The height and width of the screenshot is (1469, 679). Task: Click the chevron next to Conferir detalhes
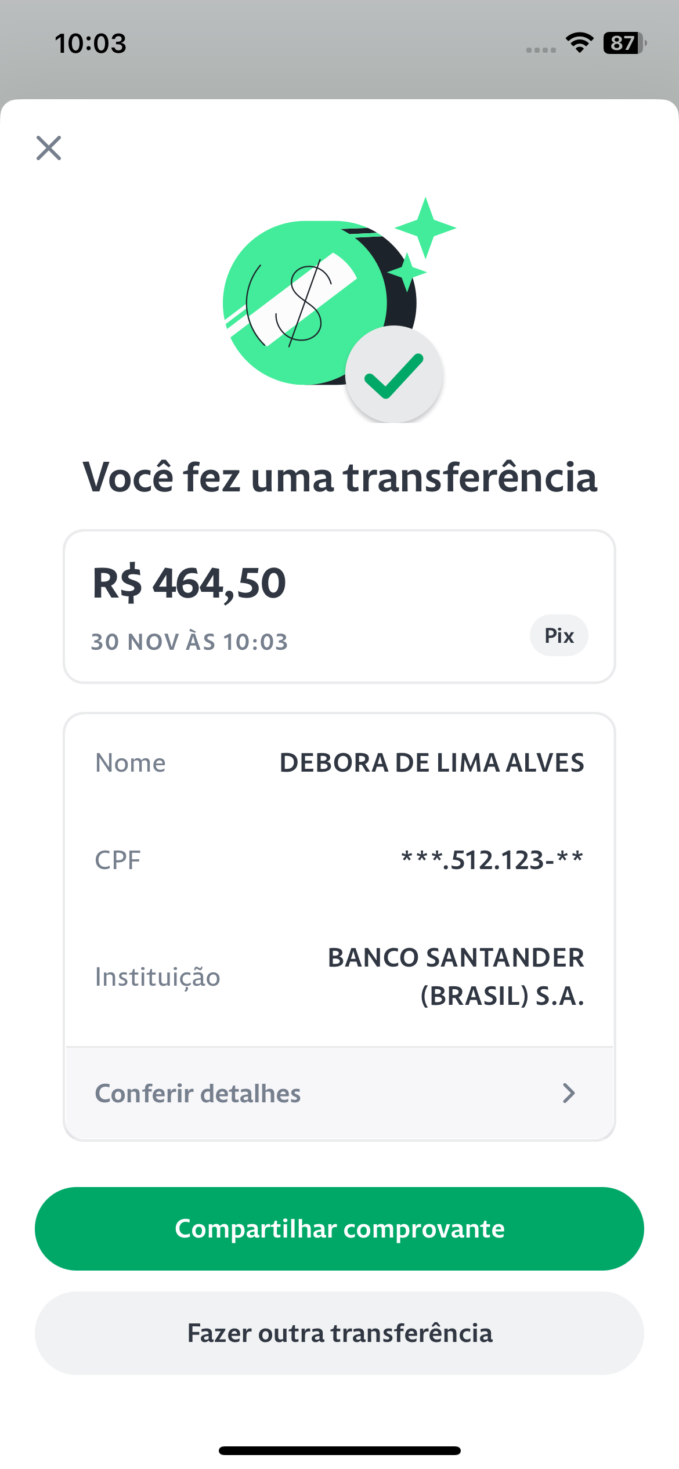coord(569,1093)
